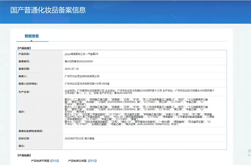The image size is (251, 165).
Task: Click the 备注 row label
Action: pos(21,146)
